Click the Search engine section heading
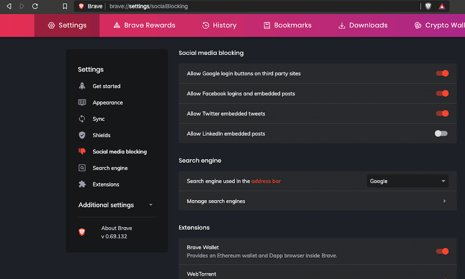Viewport: 465px width, 279px height. pyautogui.click(x=200, y=160)
